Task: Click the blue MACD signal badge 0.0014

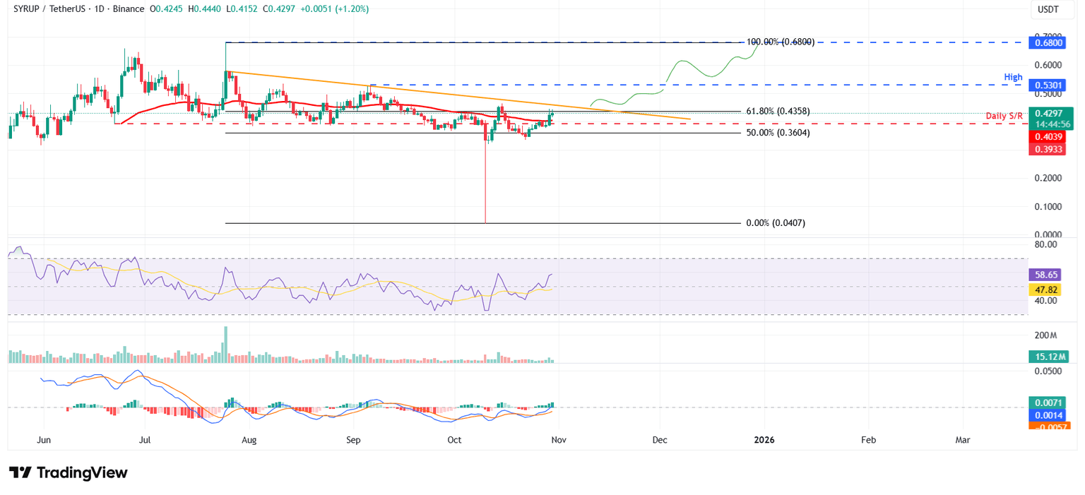Action: pos(1048,415)
